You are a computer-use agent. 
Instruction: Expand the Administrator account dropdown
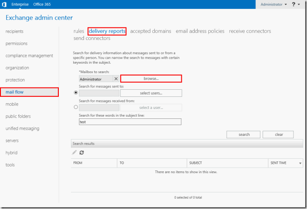coord(274,4)
